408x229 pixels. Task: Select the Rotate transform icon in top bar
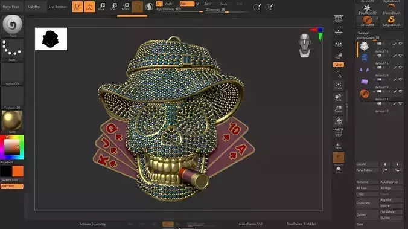[126, 7]
